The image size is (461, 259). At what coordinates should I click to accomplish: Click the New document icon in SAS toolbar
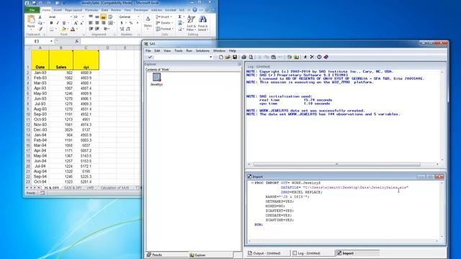click(221, 57)
